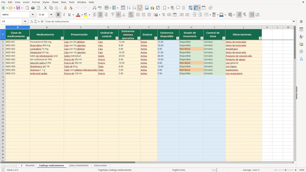This screenshot has height=172, width=306.
Task: Click column header G
Action: (168, 27)
